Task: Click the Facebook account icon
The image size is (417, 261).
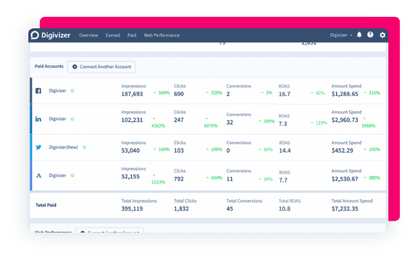Action: (x=38, y=91)
